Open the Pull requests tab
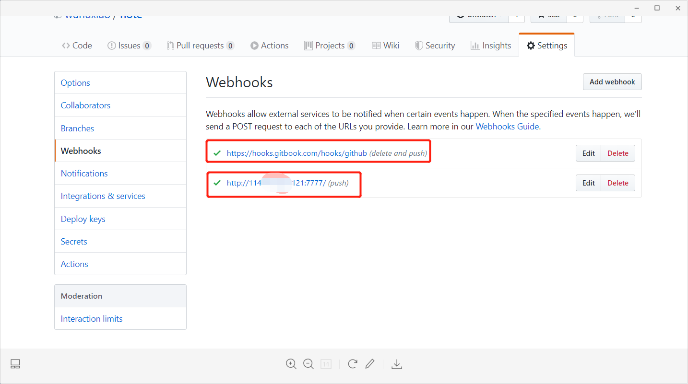The width and height of the screenshot is (688, 384). 200,46
